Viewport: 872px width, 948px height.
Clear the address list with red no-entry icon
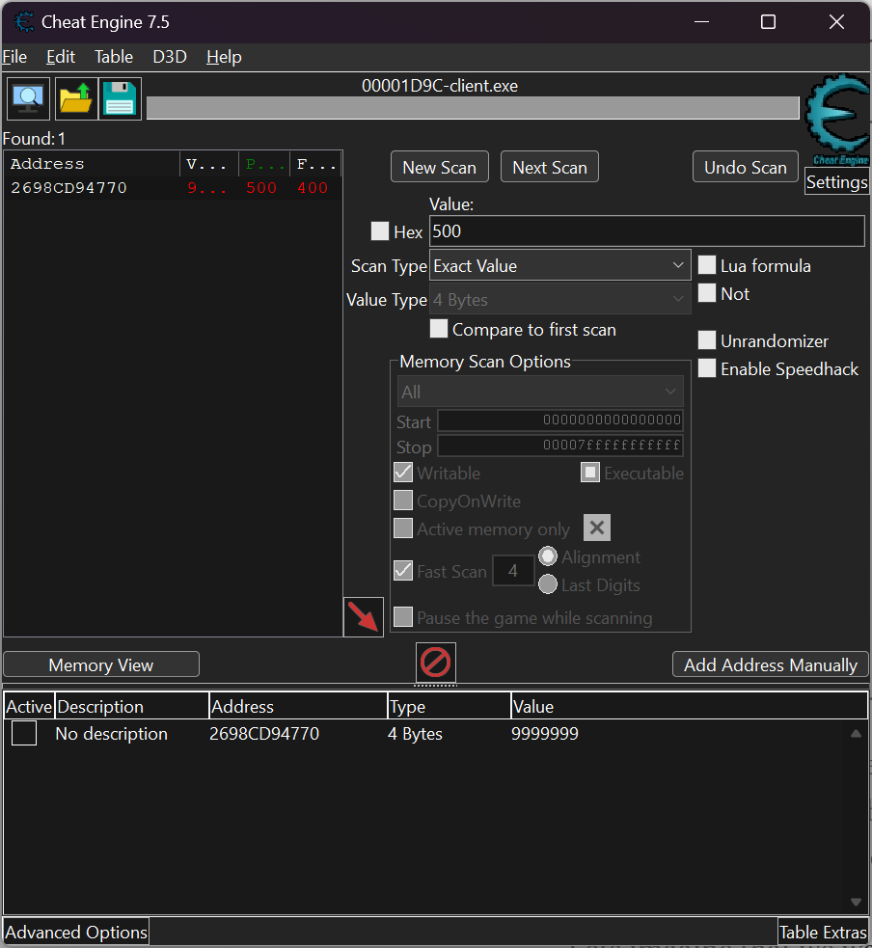click(435, 662)
